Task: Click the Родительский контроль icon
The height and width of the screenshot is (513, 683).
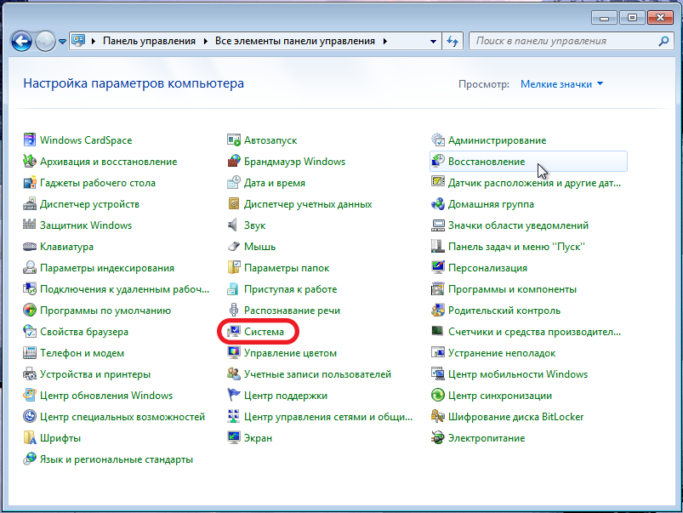Action: (x=438, y=311)
